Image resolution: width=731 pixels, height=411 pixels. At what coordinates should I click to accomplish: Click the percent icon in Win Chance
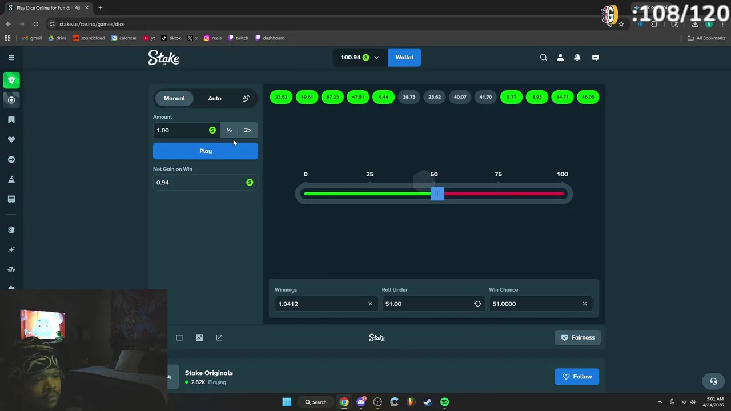coord(584,304)
